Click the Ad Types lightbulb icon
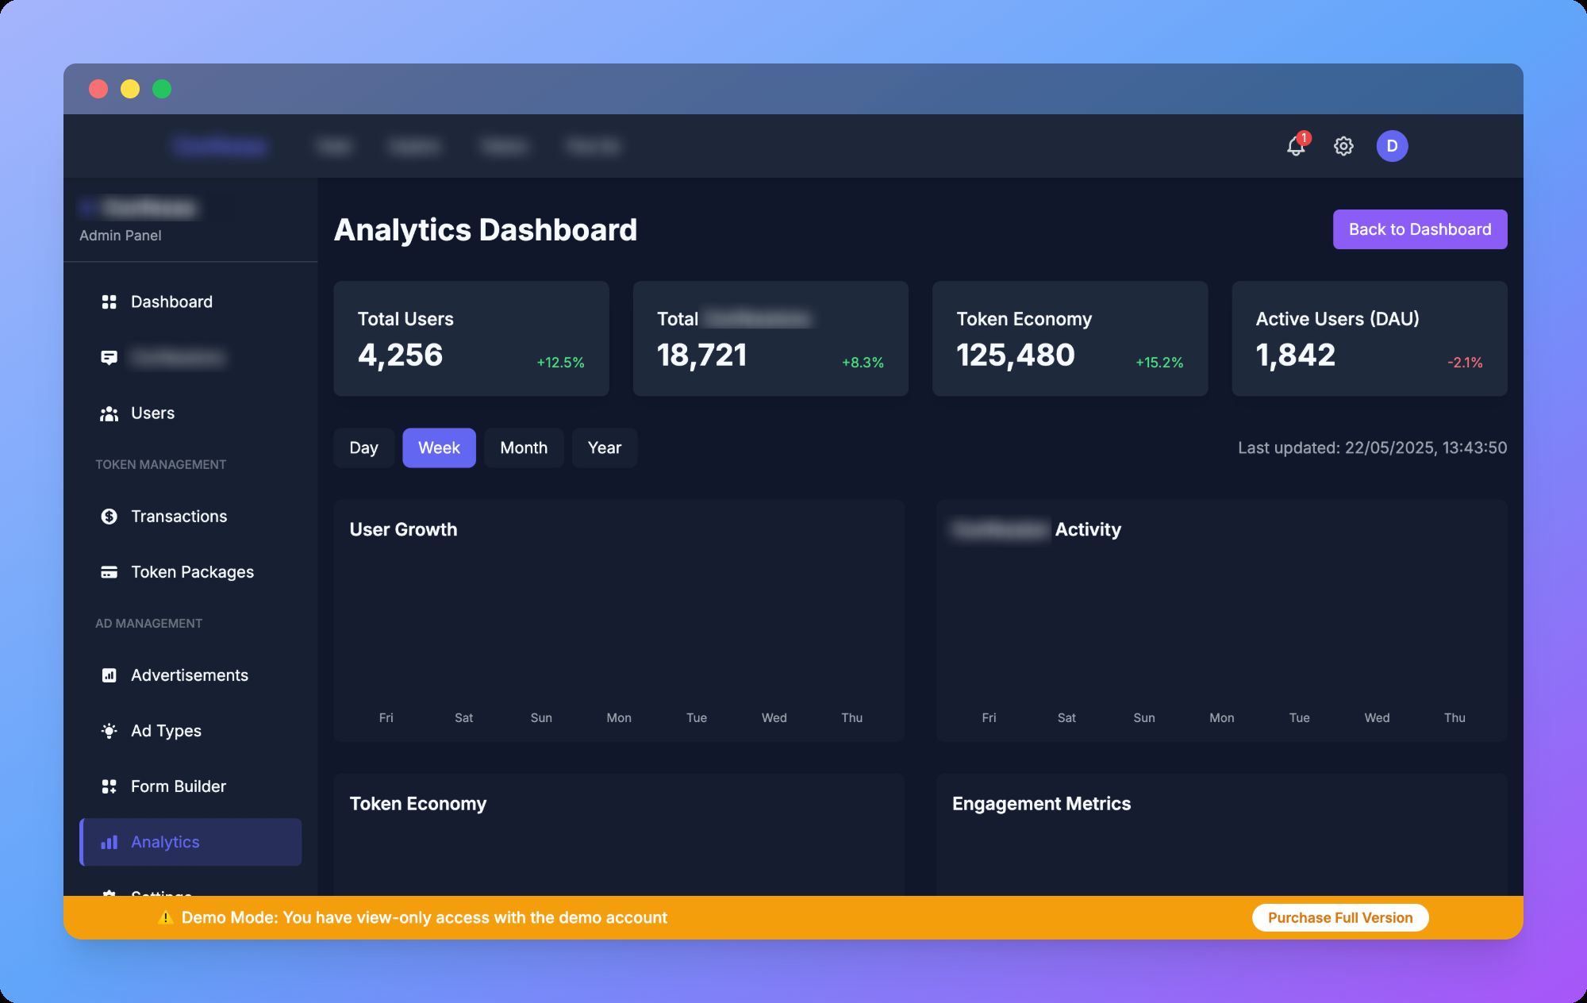 pos(110,731)
